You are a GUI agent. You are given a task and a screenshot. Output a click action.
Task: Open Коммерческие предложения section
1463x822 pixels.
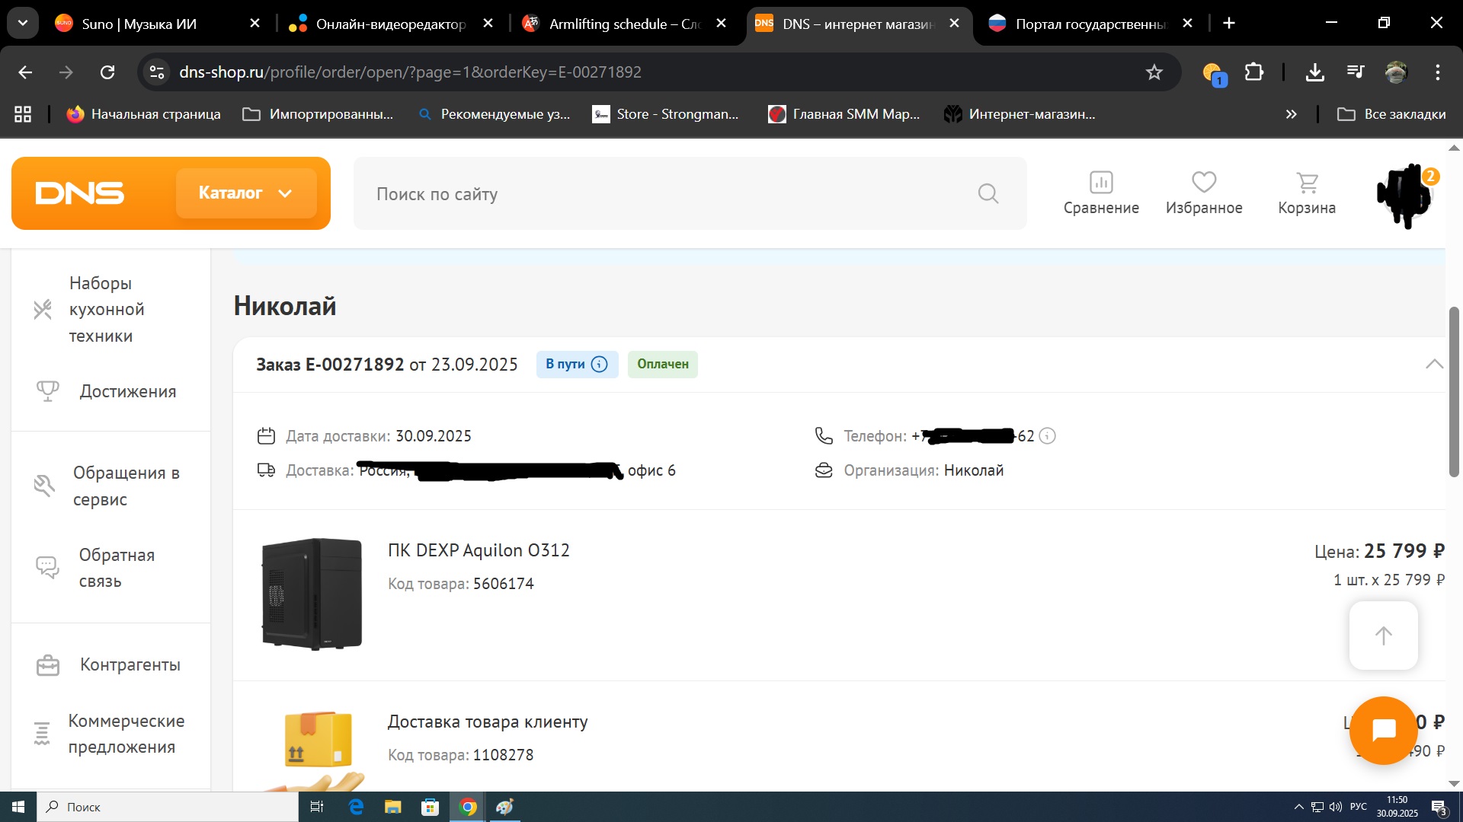pyautogui.click(x=110, y=734)
